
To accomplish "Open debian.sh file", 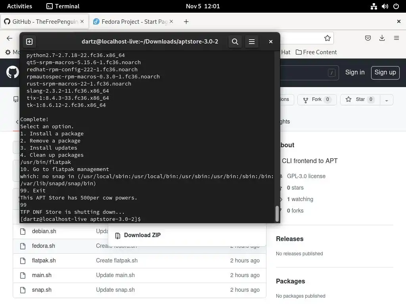I will (x=44, y=231).
